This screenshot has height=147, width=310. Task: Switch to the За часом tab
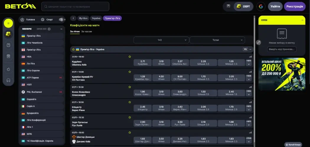click(x=87, y=31)
